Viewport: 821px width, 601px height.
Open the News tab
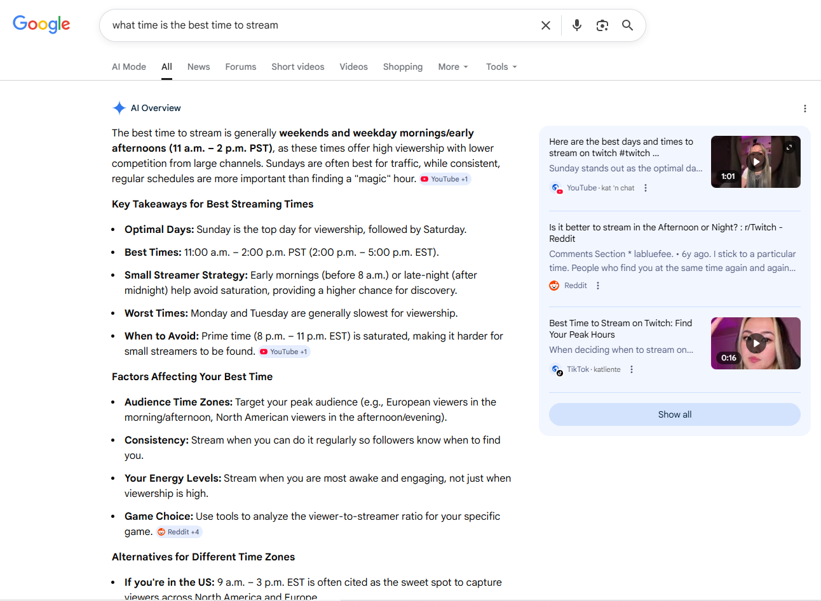coord(198,67)
